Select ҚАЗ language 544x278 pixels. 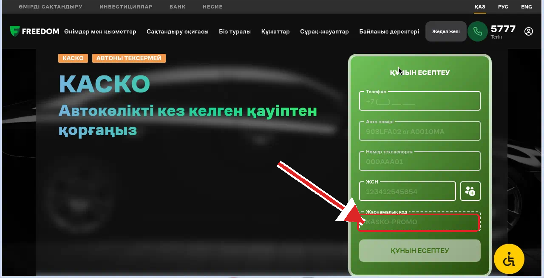pos(480,7)
